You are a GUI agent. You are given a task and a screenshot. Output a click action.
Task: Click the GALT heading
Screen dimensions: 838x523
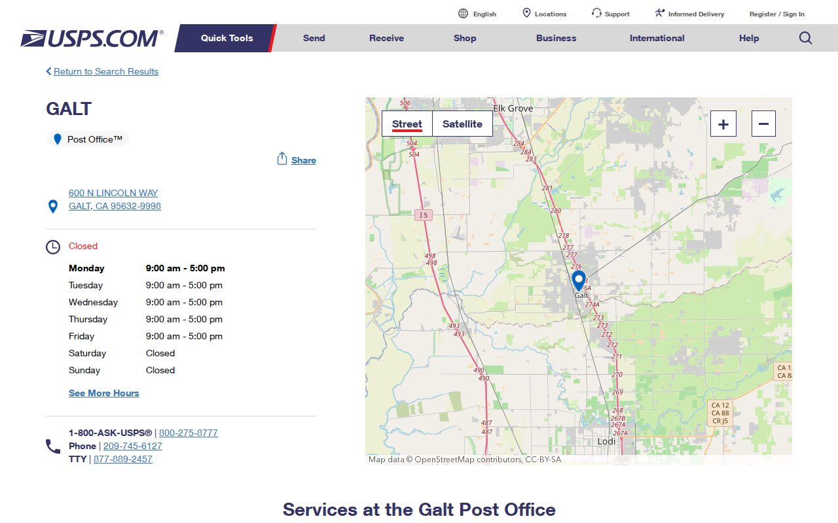(69, 109)
